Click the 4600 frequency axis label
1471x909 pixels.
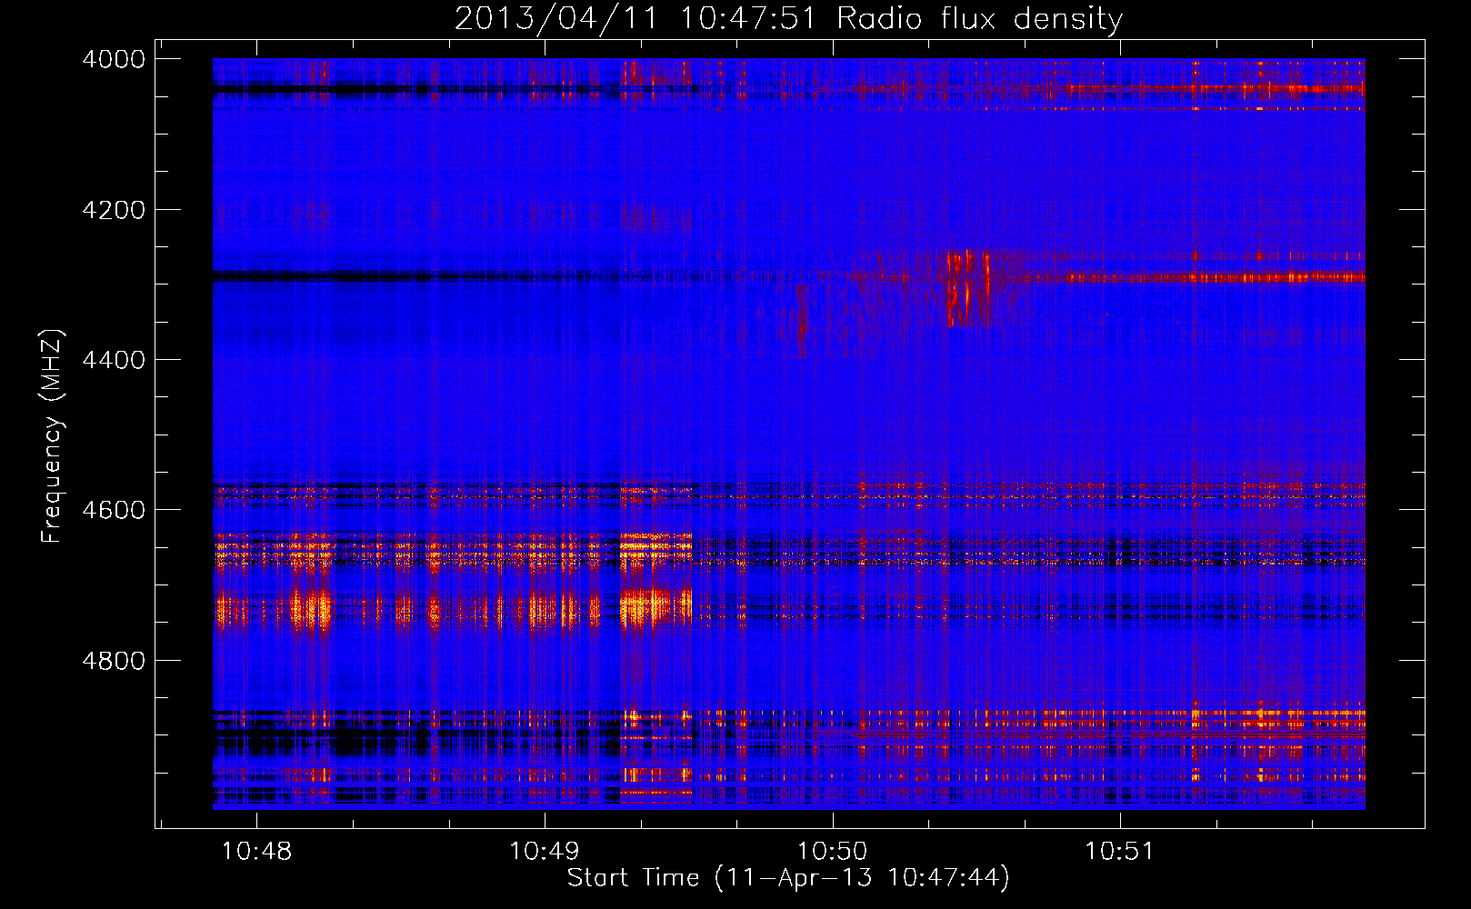coord(114,510)
